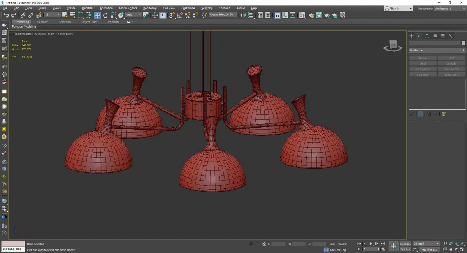This screenshot has height=253, width=467.
Task: Activate the Select Object tool
Action: (x=65, y=15)
